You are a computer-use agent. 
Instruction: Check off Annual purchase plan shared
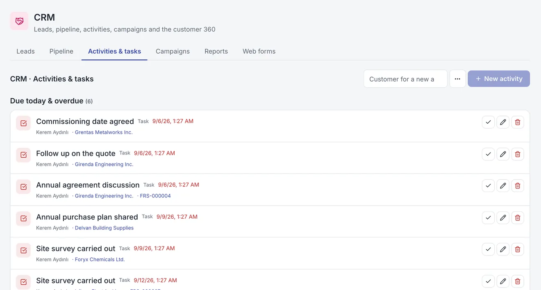(488, 217)
